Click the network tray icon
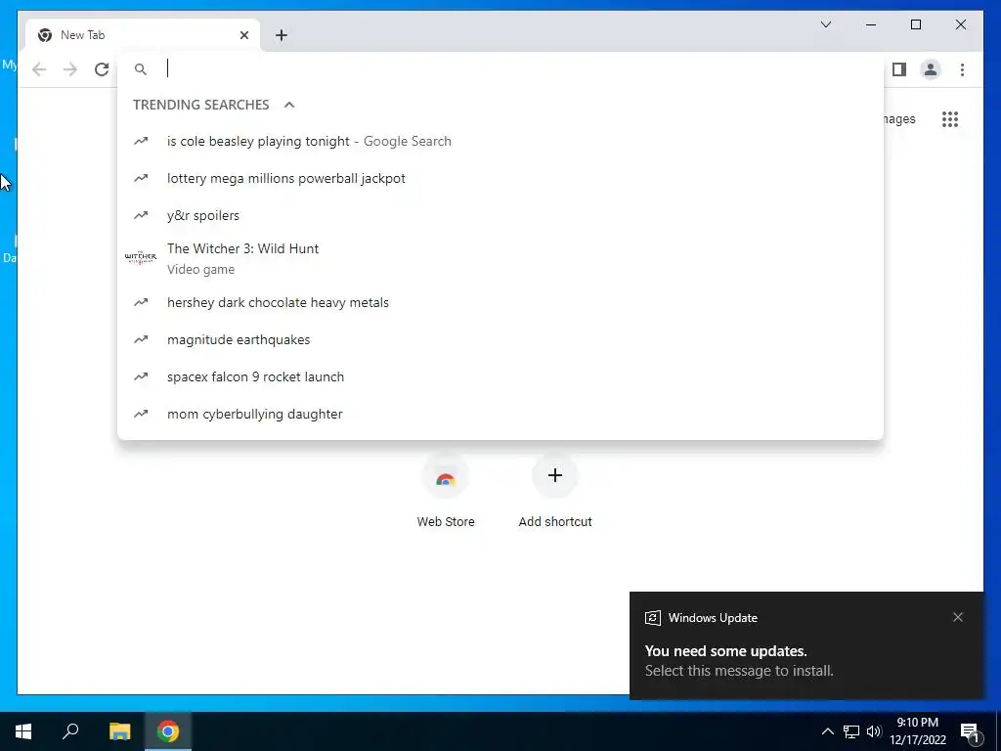1001x751 pixels. [x=851, y=731]
